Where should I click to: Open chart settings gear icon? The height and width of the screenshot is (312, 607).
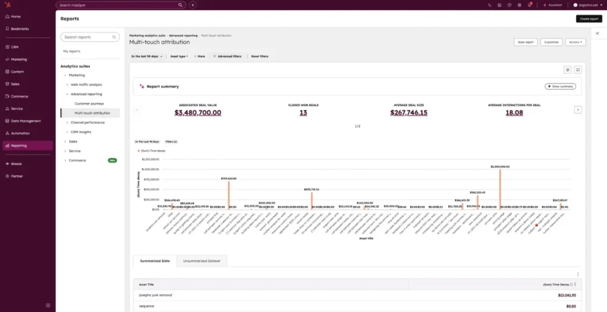coord(567,70)
